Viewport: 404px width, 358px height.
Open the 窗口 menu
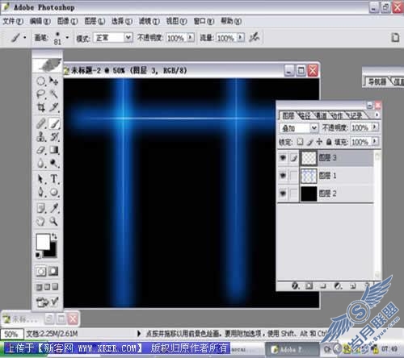click(204, 21)
